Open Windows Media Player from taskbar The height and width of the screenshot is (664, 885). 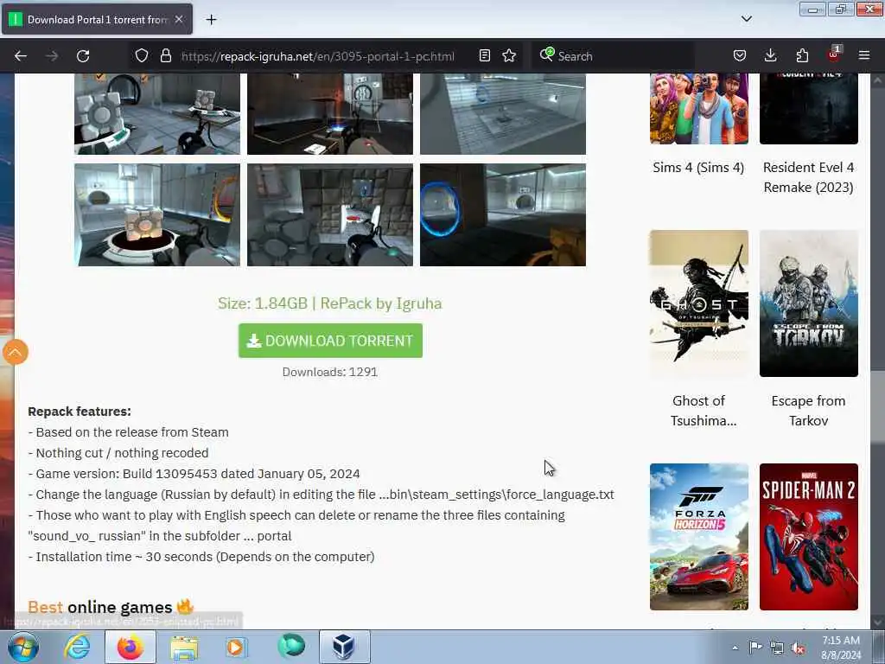tap(236, 647)
